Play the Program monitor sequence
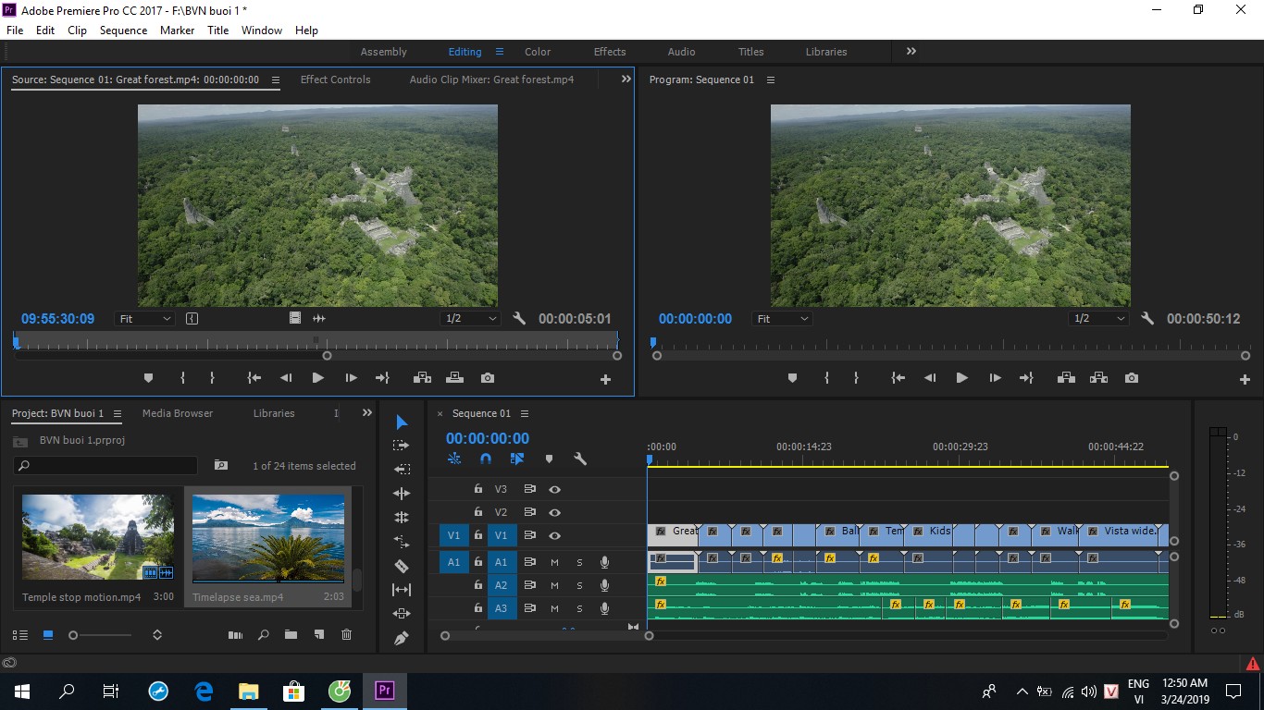This screenshot has width=1264, height=710. point(961,378)
